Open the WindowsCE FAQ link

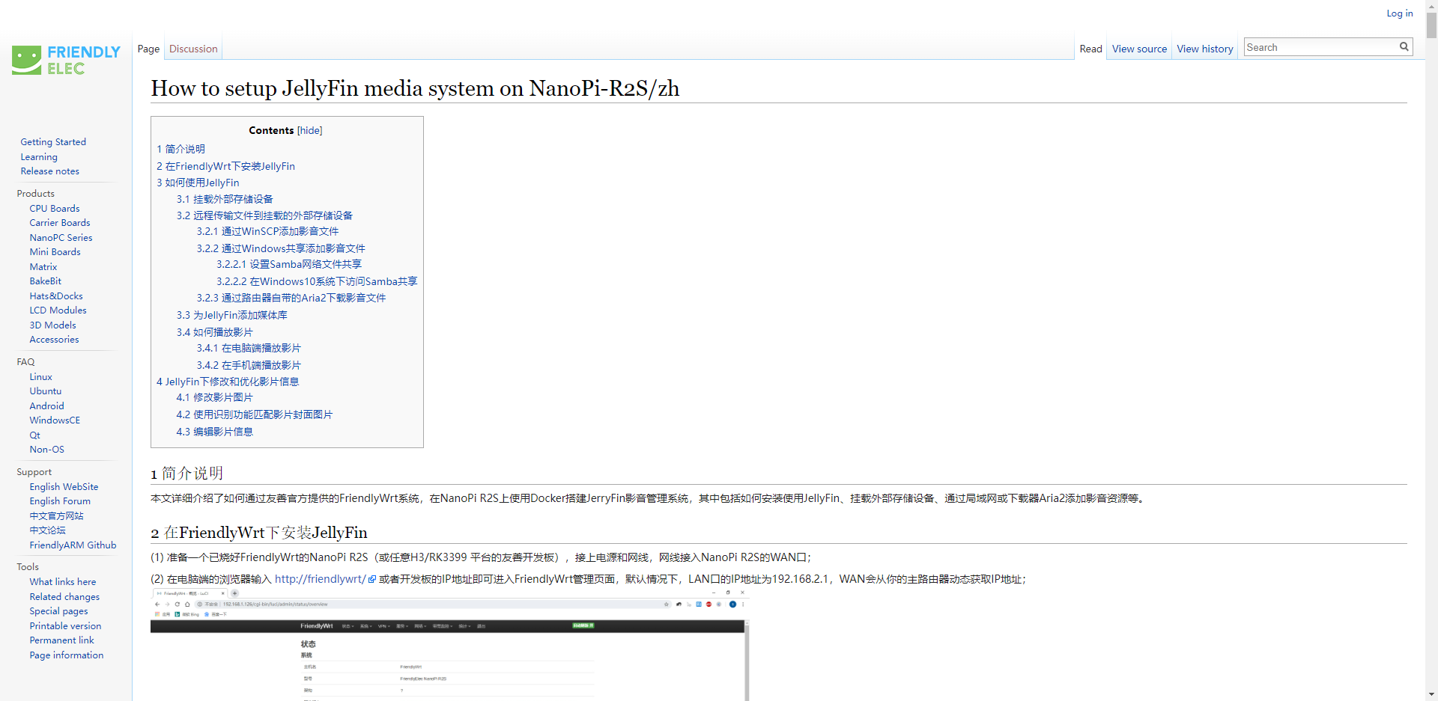[55, 420]
